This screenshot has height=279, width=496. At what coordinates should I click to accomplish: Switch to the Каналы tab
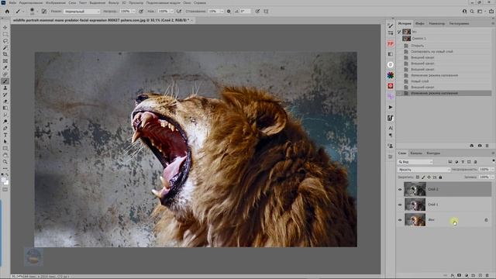click(416, 153)
